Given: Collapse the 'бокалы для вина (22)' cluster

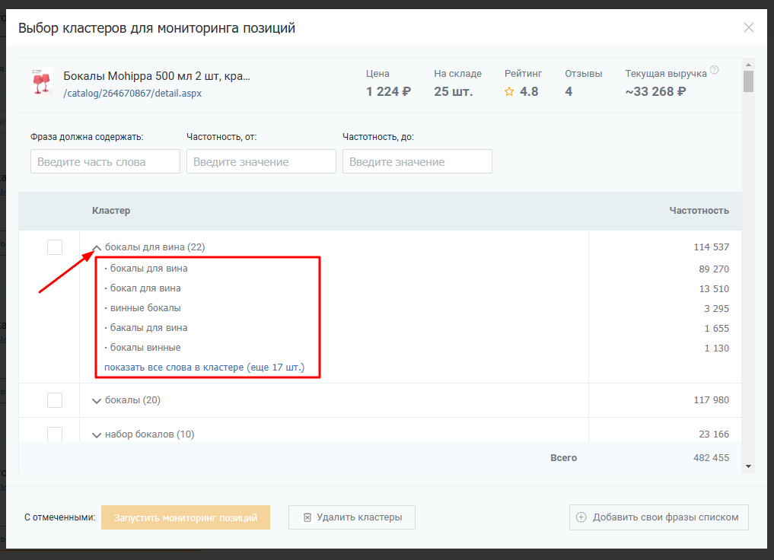Looking at the screenshot, I should click(97, 247).
